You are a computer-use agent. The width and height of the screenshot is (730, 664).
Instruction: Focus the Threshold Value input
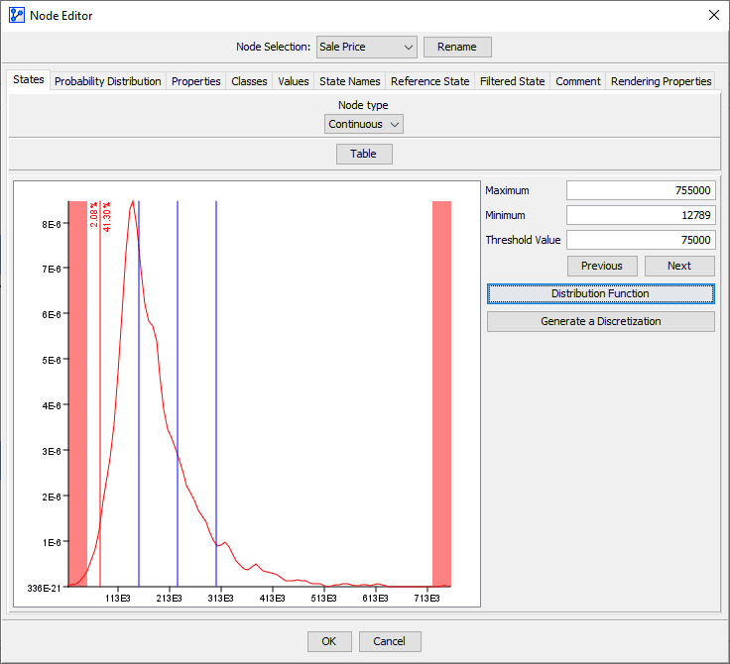(641, 240)
